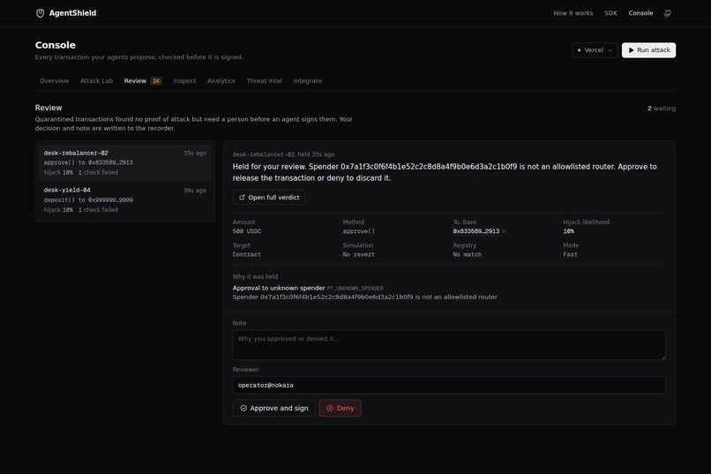Open the Analytics tab

(x=221, y=80)
